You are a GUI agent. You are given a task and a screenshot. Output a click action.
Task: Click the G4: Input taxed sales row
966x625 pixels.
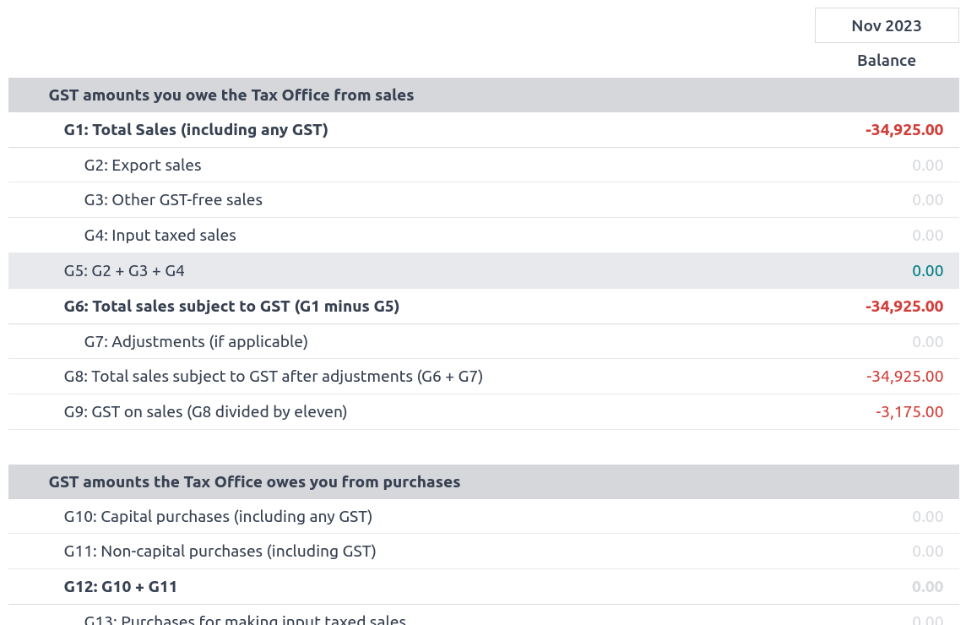coord(160,236)
